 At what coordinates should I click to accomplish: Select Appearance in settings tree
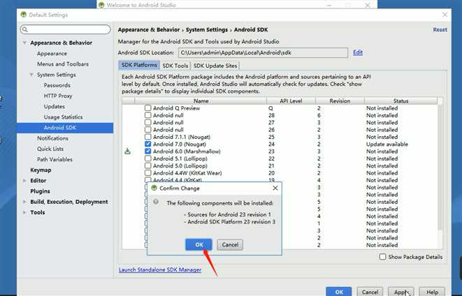tap(52, 54)
